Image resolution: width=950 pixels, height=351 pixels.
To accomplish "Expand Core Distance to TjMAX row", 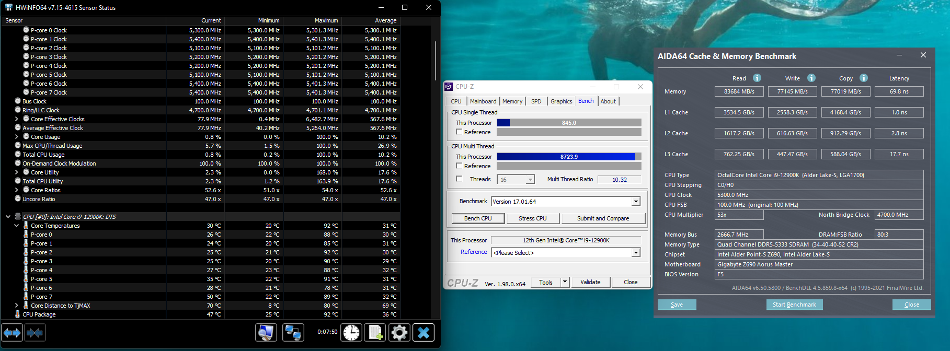I will click(16, 305).
